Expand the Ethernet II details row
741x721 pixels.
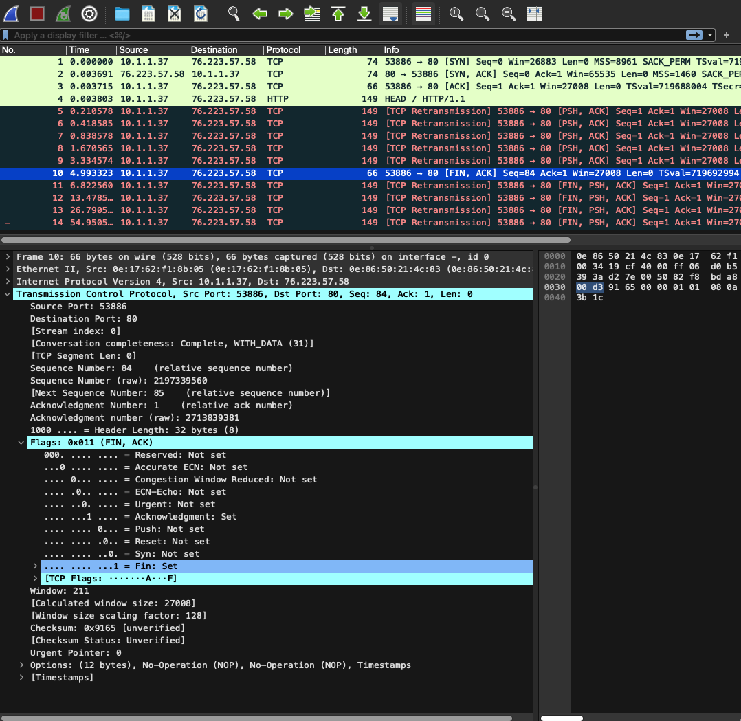[8, 269]
